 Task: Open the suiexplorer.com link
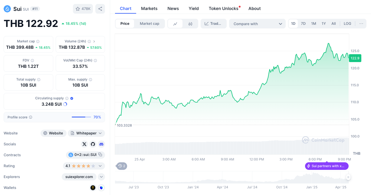coord(79,177)
